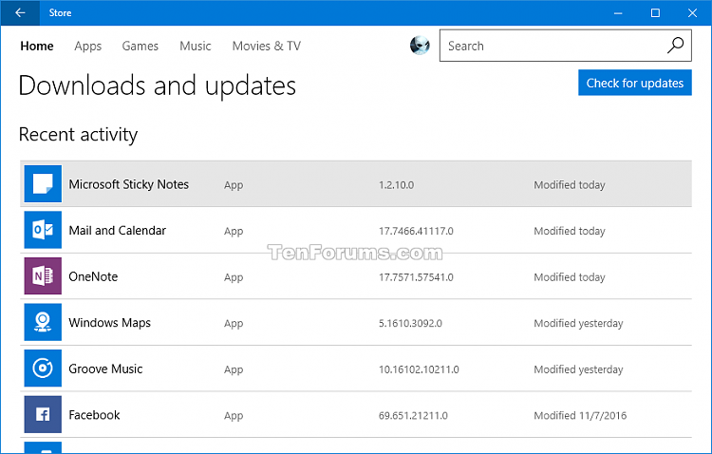The height and width of the screenshot is (454, 712).
Task: Click App label in Facebook row
Action: (234, 416)
